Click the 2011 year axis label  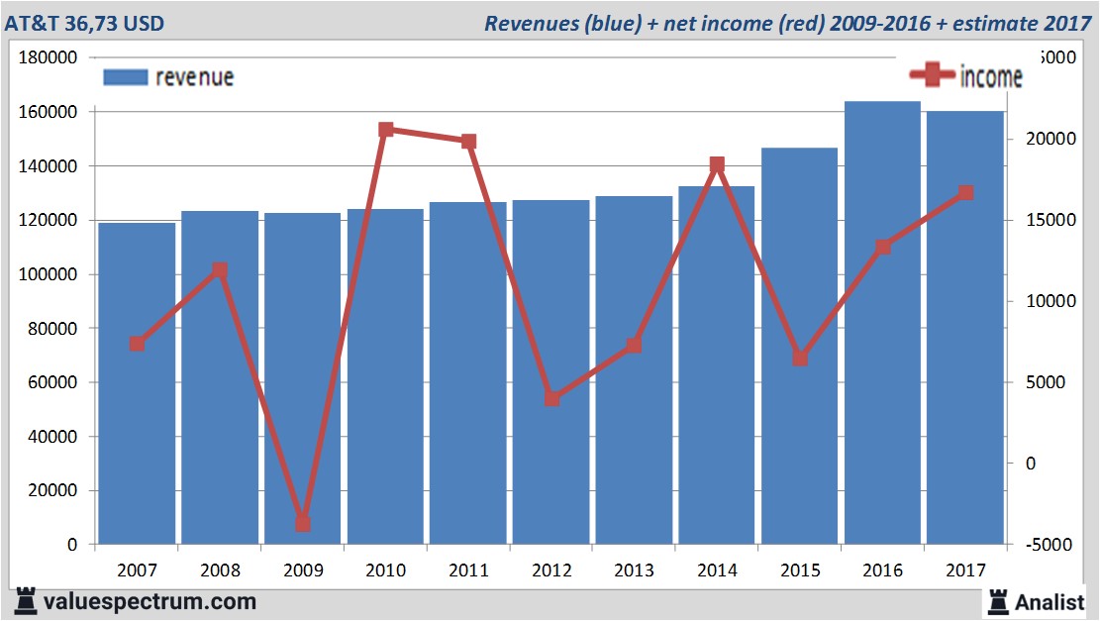coord(468,569)
